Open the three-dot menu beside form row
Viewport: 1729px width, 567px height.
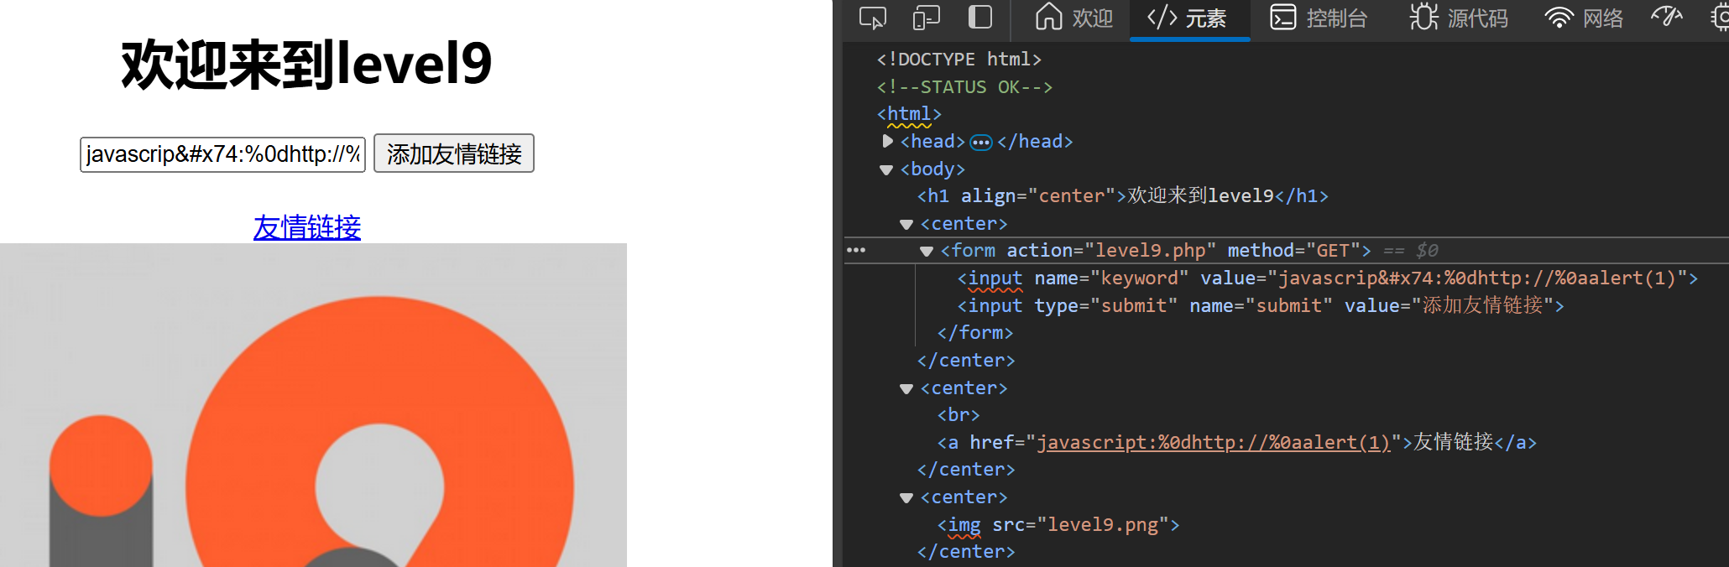[856, 250]
